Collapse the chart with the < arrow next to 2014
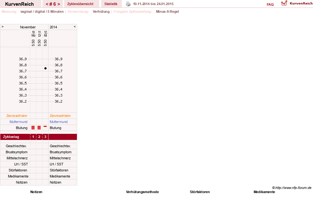 pos(75,26)
